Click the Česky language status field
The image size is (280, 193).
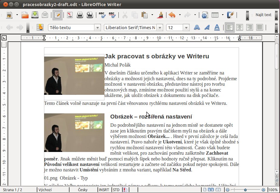[83, 190]
